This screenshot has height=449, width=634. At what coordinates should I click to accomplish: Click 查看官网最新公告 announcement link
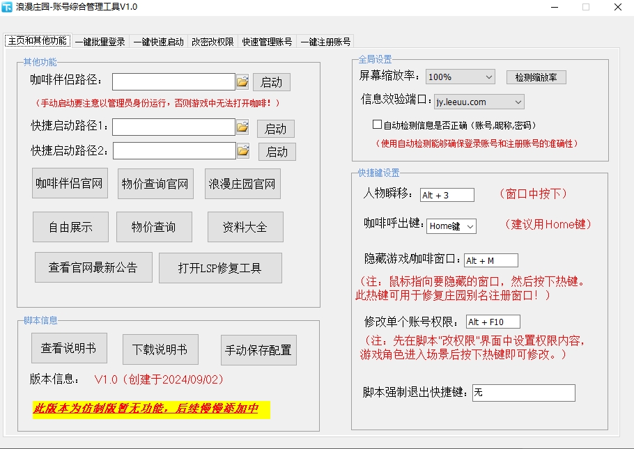pyautogui.click(x=93, y=267)
